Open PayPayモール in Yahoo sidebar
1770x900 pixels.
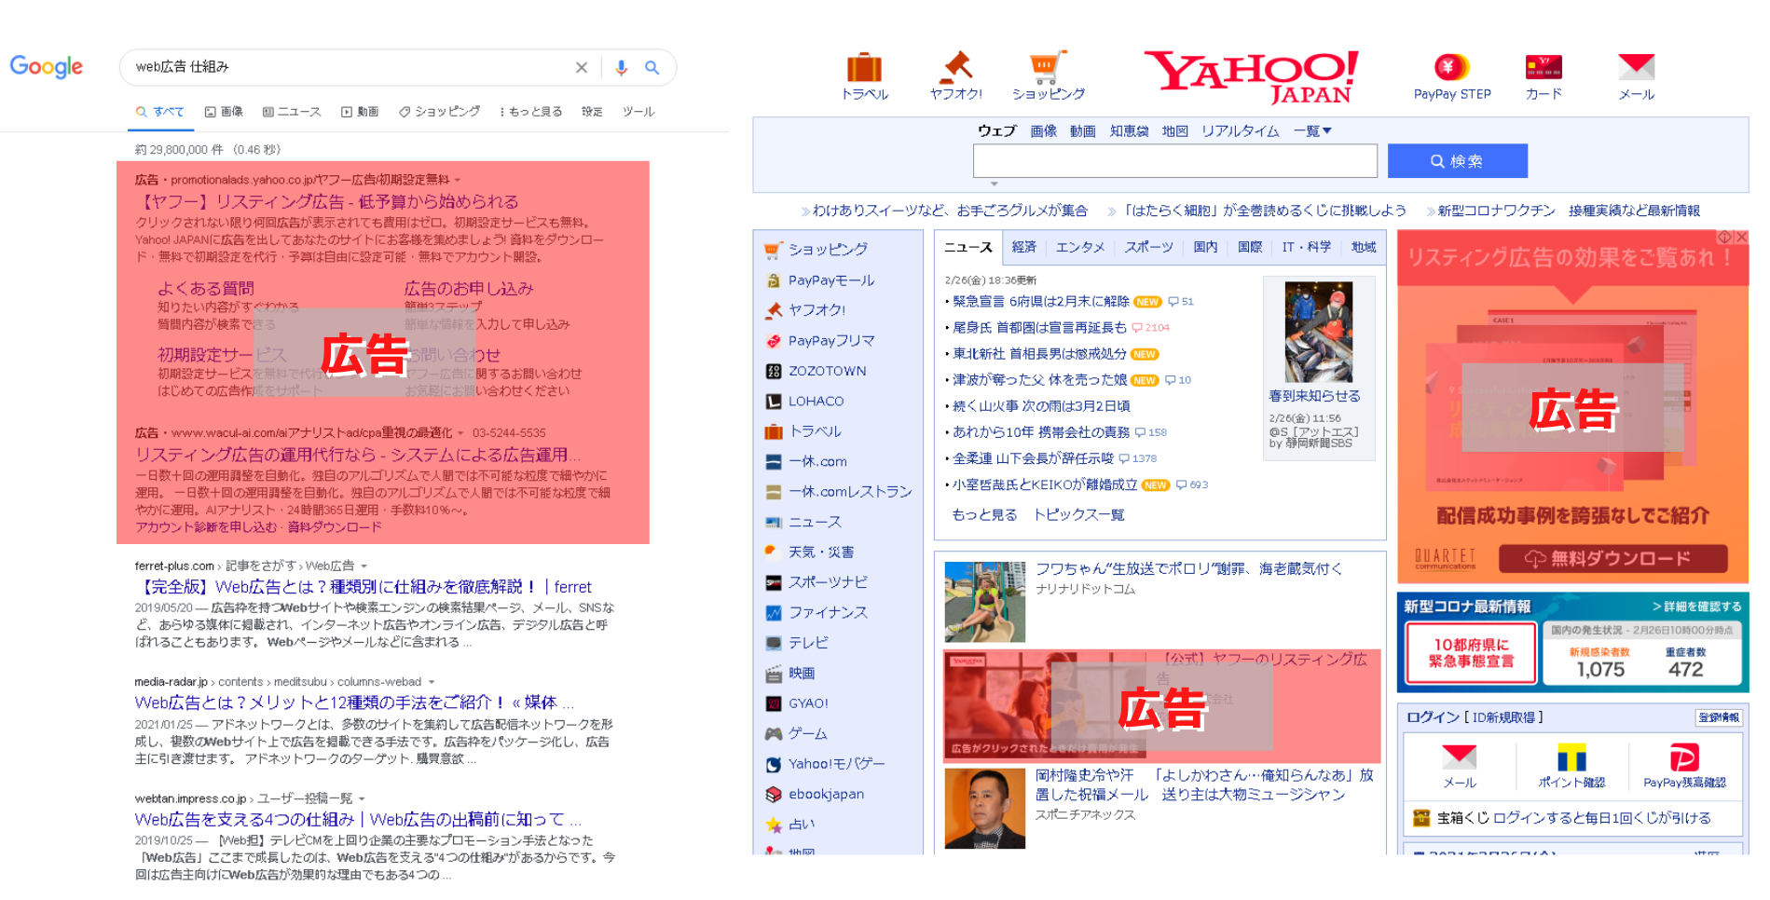point(831,280)
